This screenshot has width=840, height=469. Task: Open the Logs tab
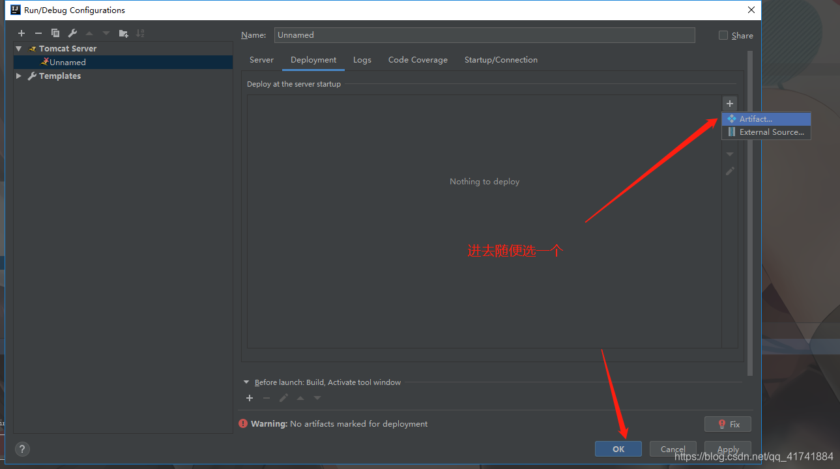pos(362,60)
